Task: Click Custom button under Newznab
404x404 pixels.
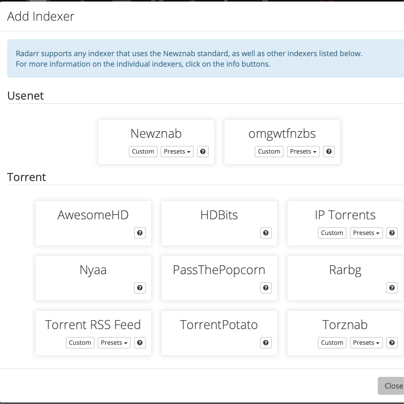Action: 143,151
